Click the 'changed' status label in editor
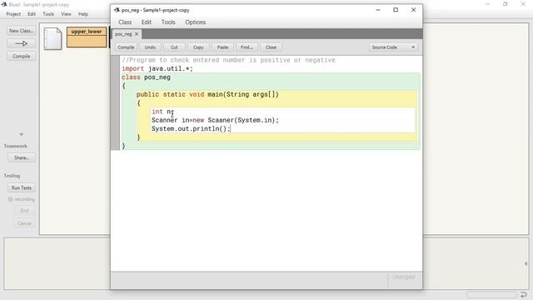 404,277
